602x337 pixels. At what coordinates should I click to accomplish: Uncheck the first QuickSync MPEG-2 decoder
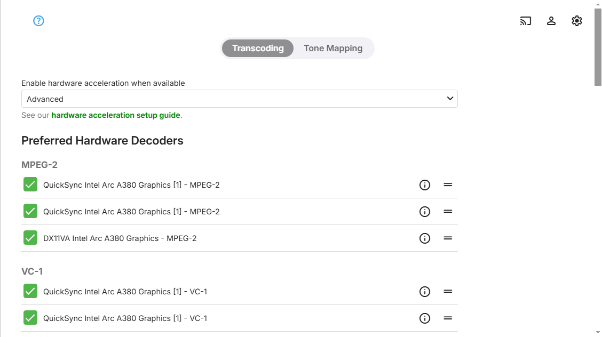coord(30,184)
